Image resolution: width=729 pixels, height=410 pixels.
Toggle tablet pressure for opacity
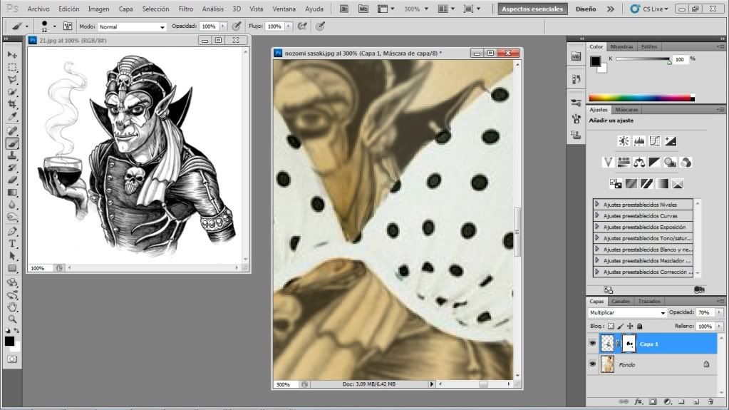click(237, 26)
